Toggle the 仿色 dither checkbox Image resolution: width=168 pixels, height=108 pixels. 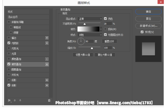[105, 19]
